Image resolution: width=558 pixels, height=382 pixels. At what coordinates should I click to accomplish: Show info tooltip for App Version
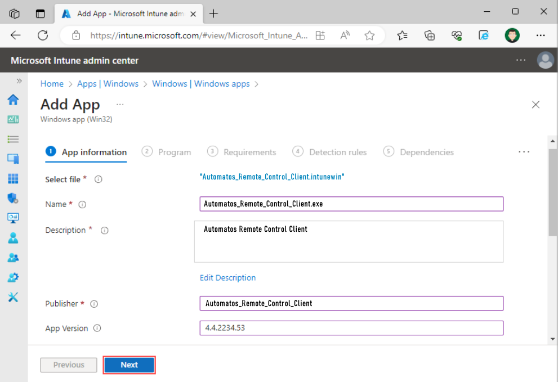(x=97, y=329)
